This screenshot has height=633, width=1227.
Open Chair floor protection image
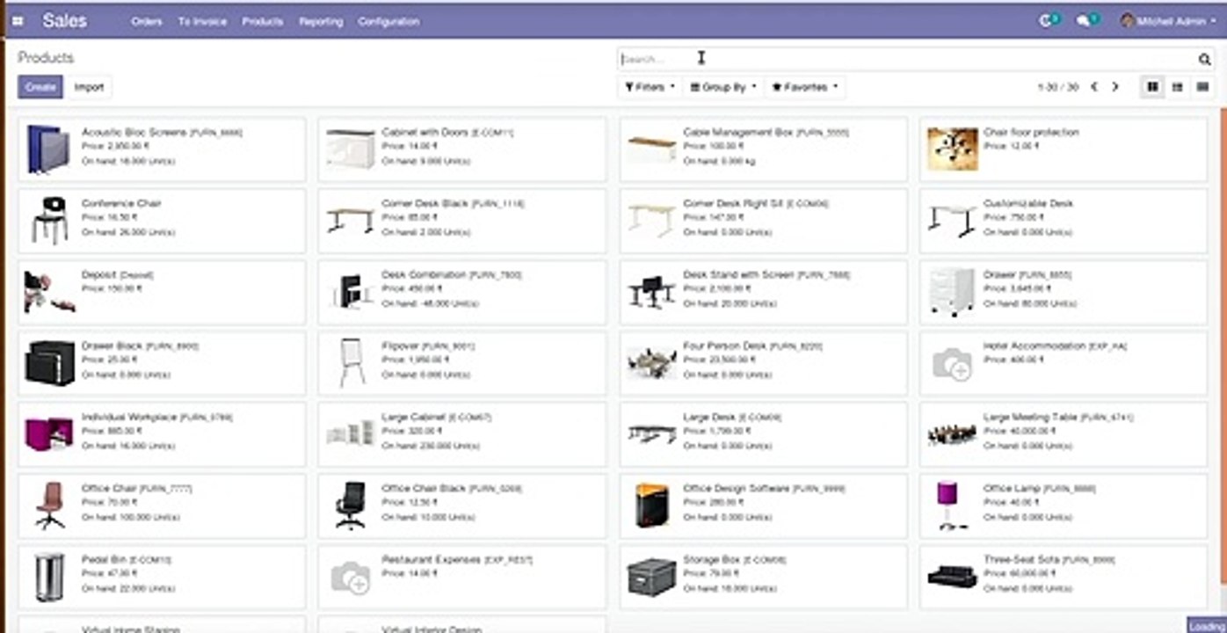click(952, 149)
